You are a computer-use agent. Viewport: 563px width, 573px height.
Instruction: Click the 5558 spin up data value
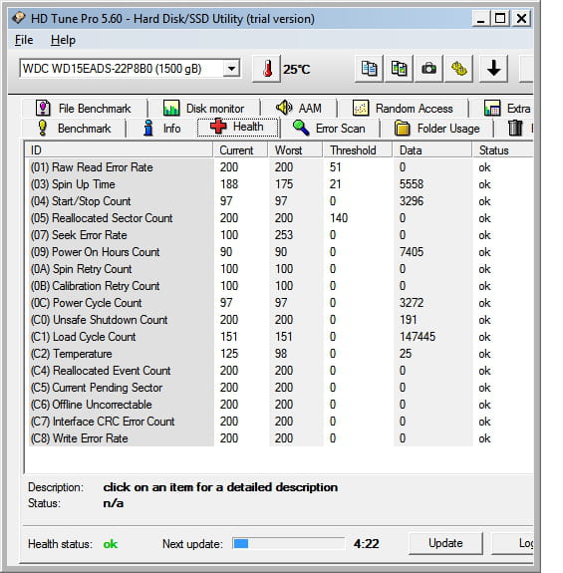pos(412,184)
